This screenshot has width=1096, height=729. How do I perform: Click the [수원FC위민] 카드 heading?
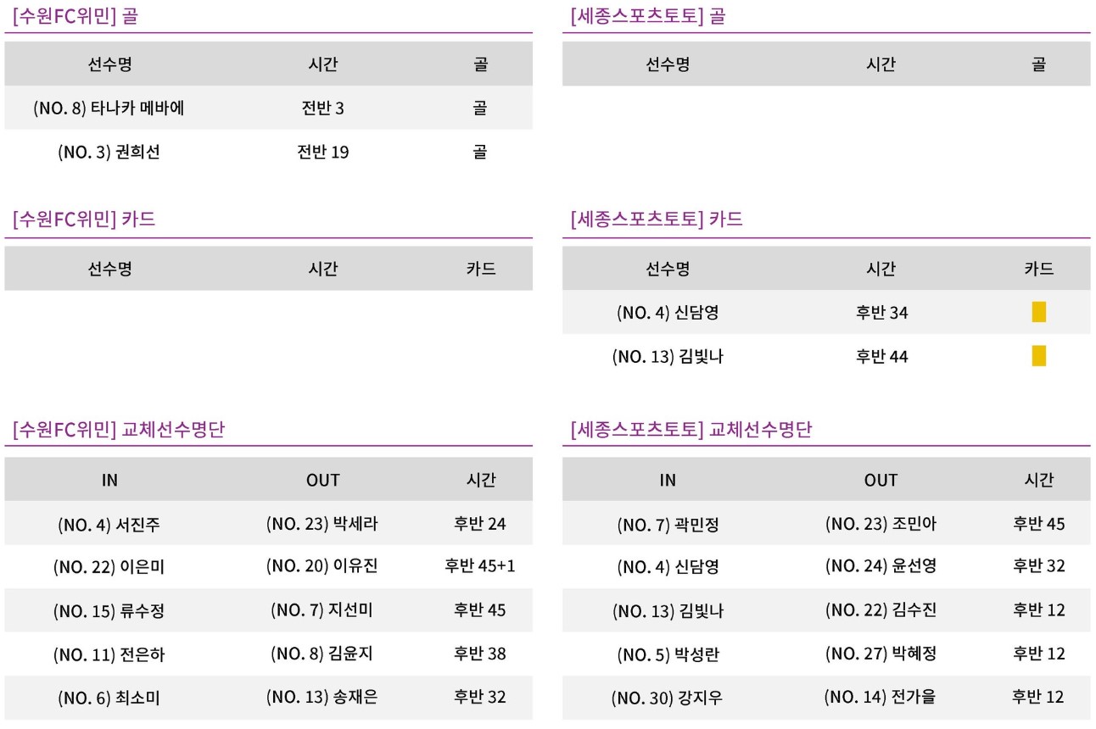coord(84,220)
